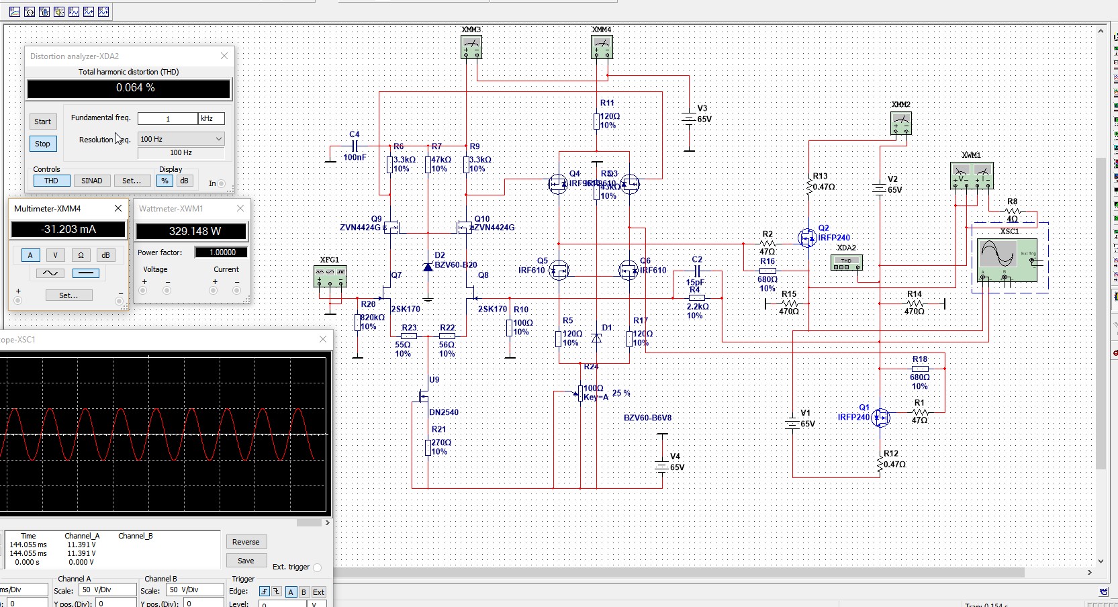The image size is (1118, 607).
Task: Select the V3 65V battery symbol
Action: (689, 118)
